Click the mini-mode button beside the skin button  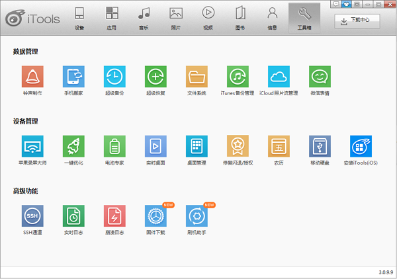pos(357,4)
